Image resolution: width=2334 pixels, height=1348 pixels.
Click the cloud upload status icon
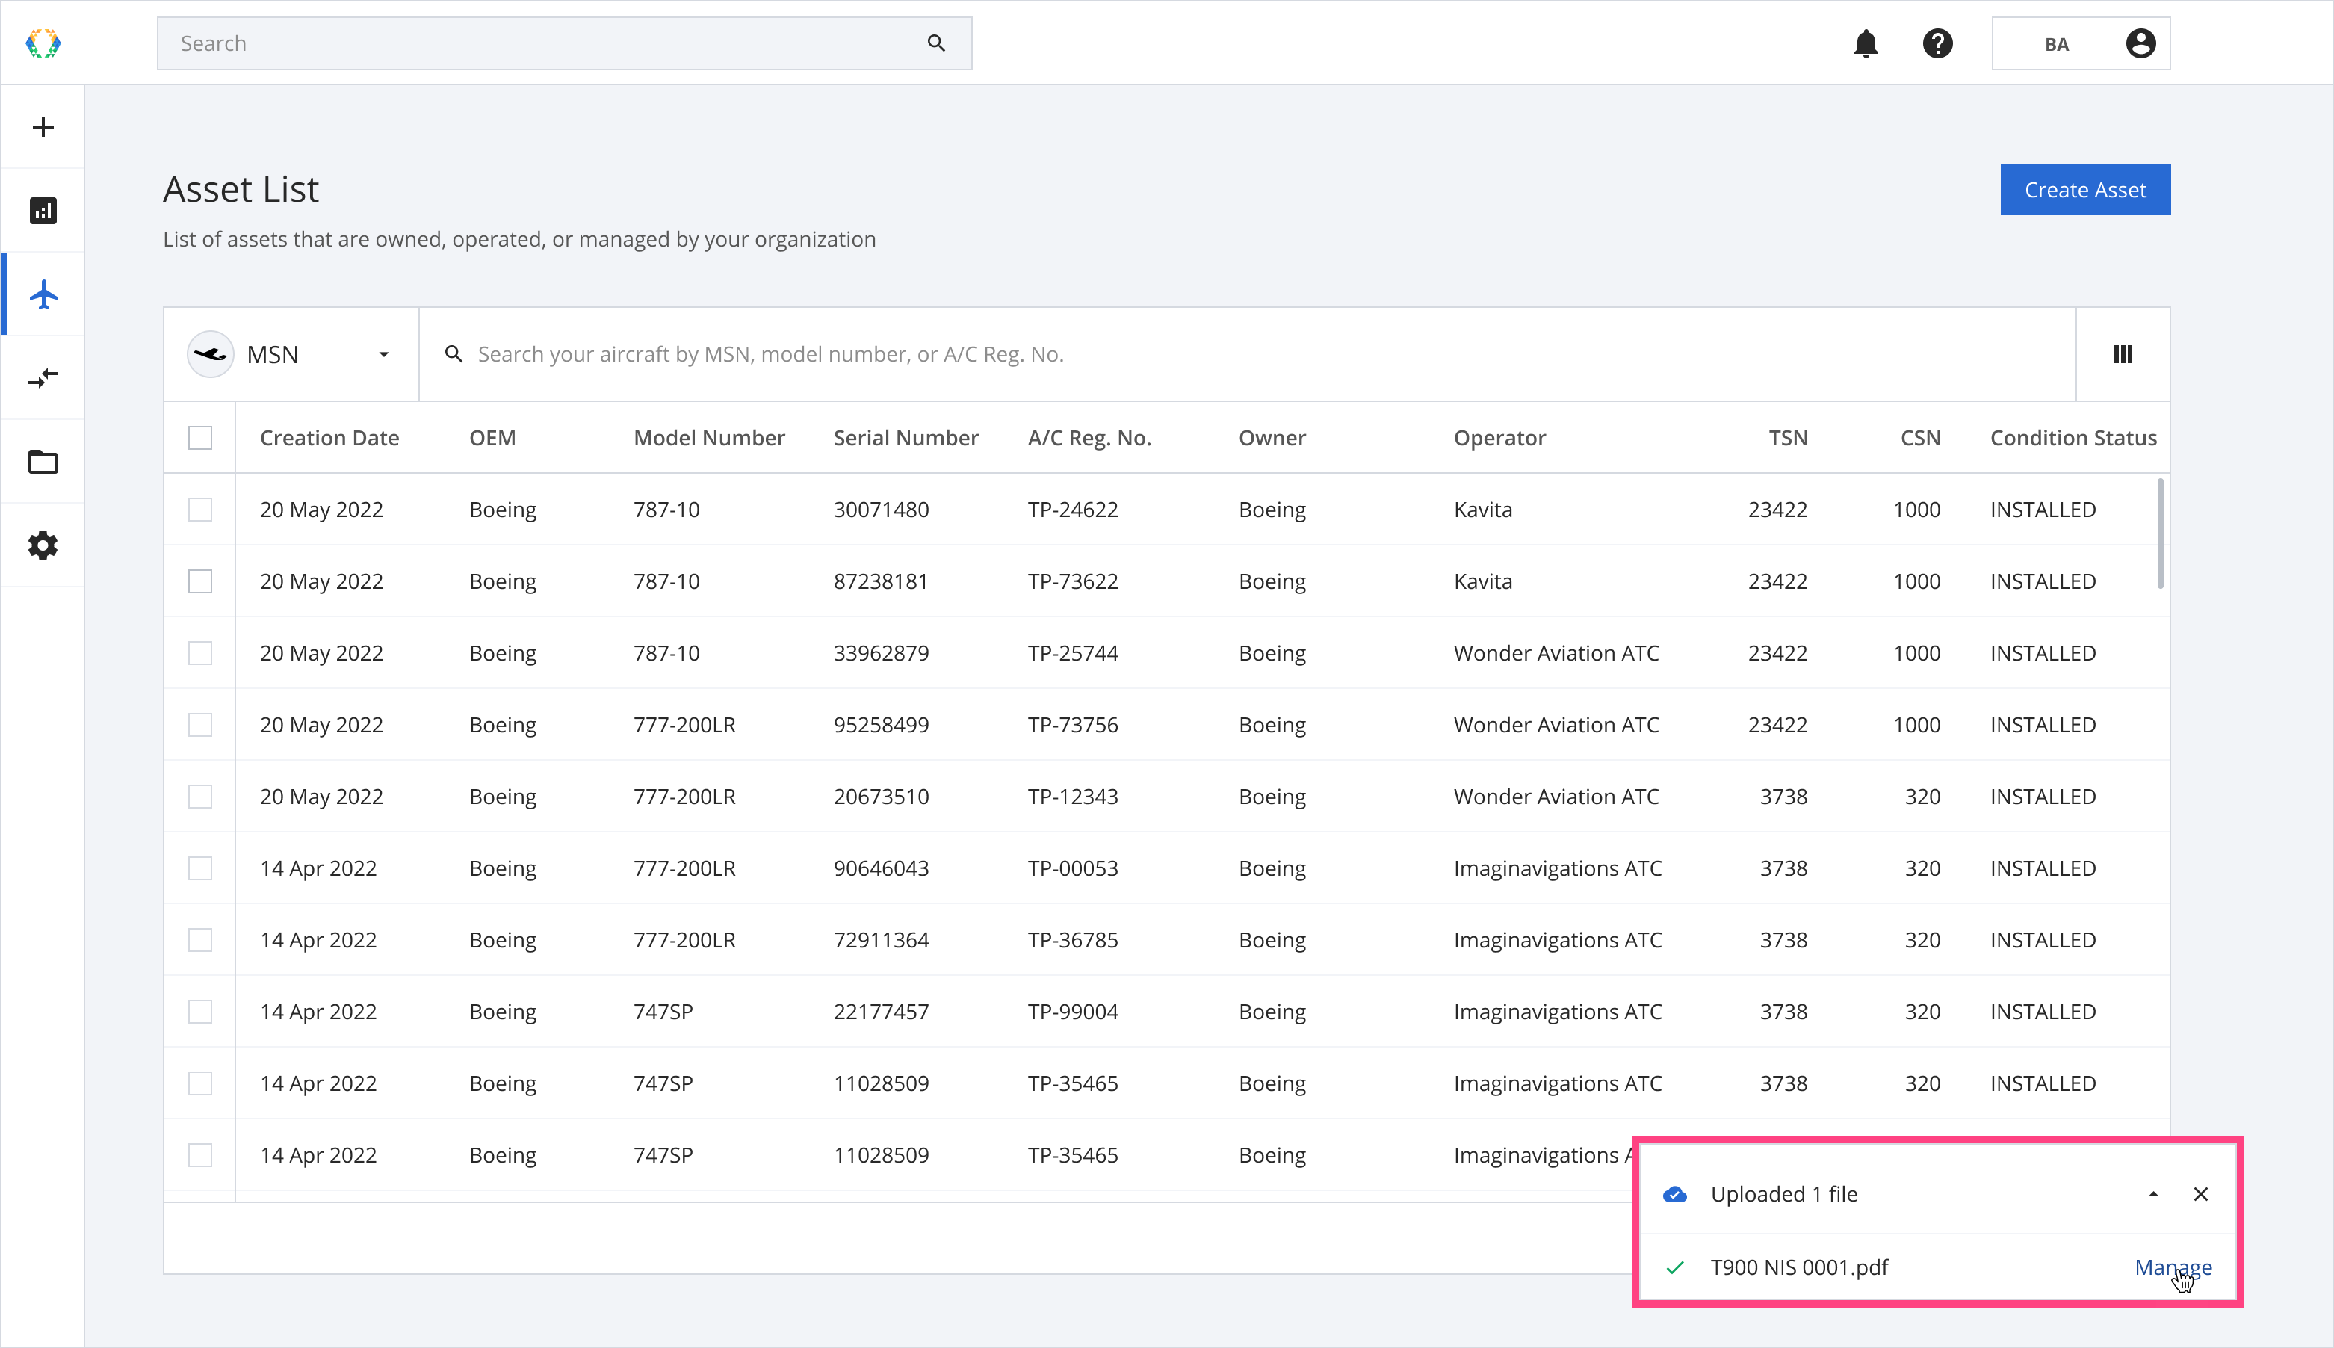(1675, 1194)
